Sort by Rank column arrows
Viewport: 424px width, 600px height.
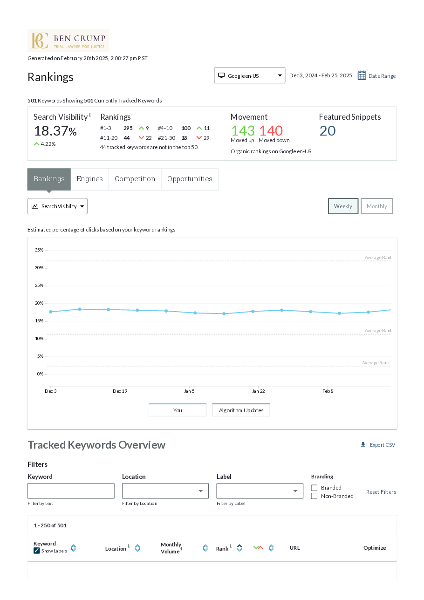point(239,548)
